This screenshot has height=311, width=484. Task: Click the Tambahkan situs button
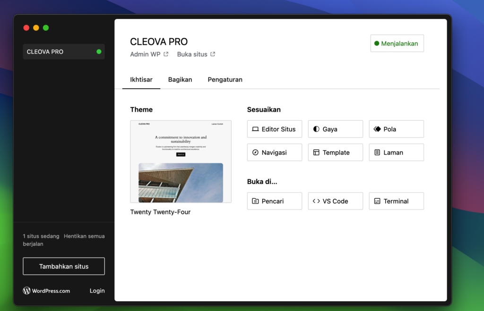pyautogui.click(x=64, y=266)
